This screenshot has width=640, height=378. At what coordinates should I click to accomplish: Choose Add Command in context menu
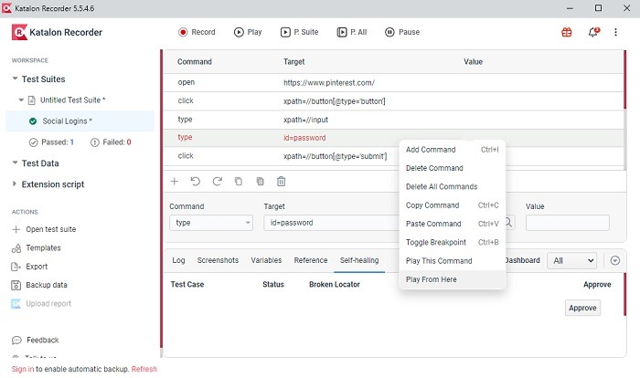point(452,150)
